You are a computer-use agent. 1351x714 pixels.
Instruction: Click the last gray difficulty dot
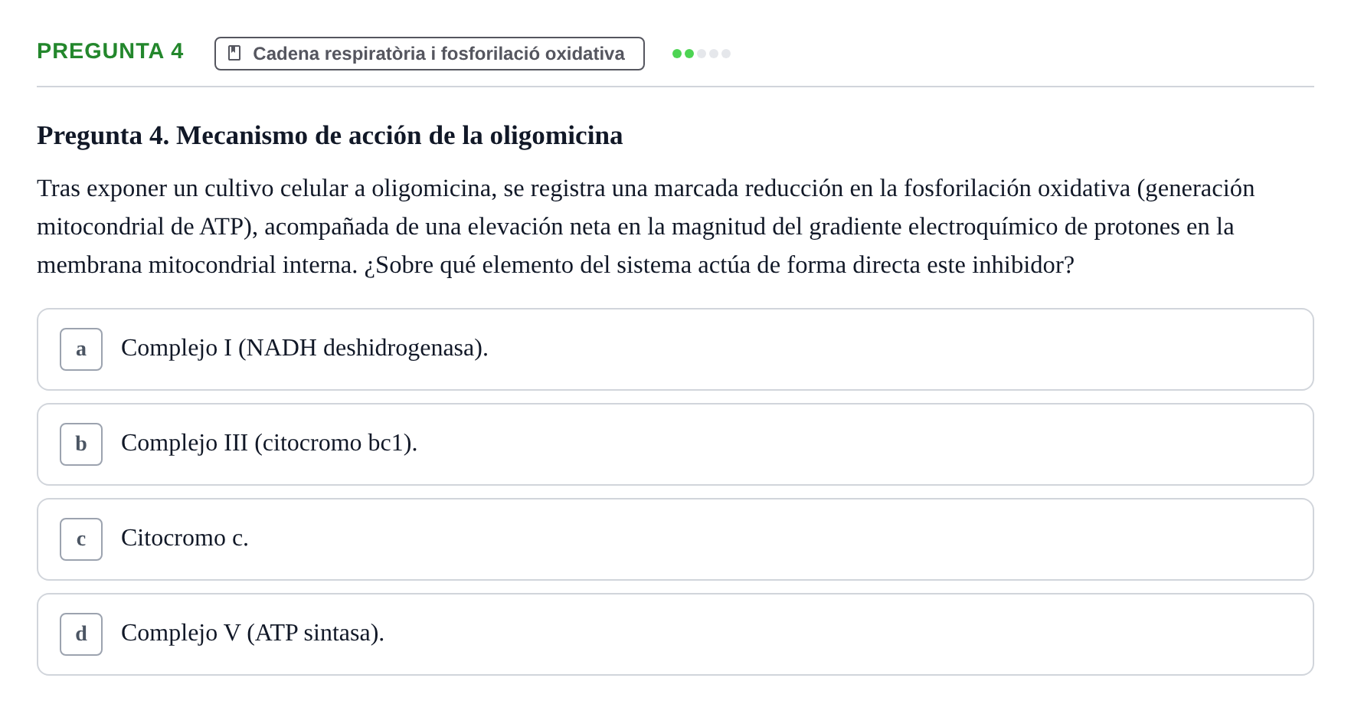[726, 54]
